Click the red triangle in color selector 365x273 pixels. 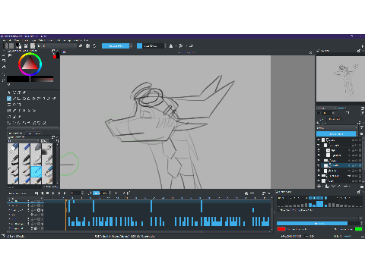tap(30, 64)
